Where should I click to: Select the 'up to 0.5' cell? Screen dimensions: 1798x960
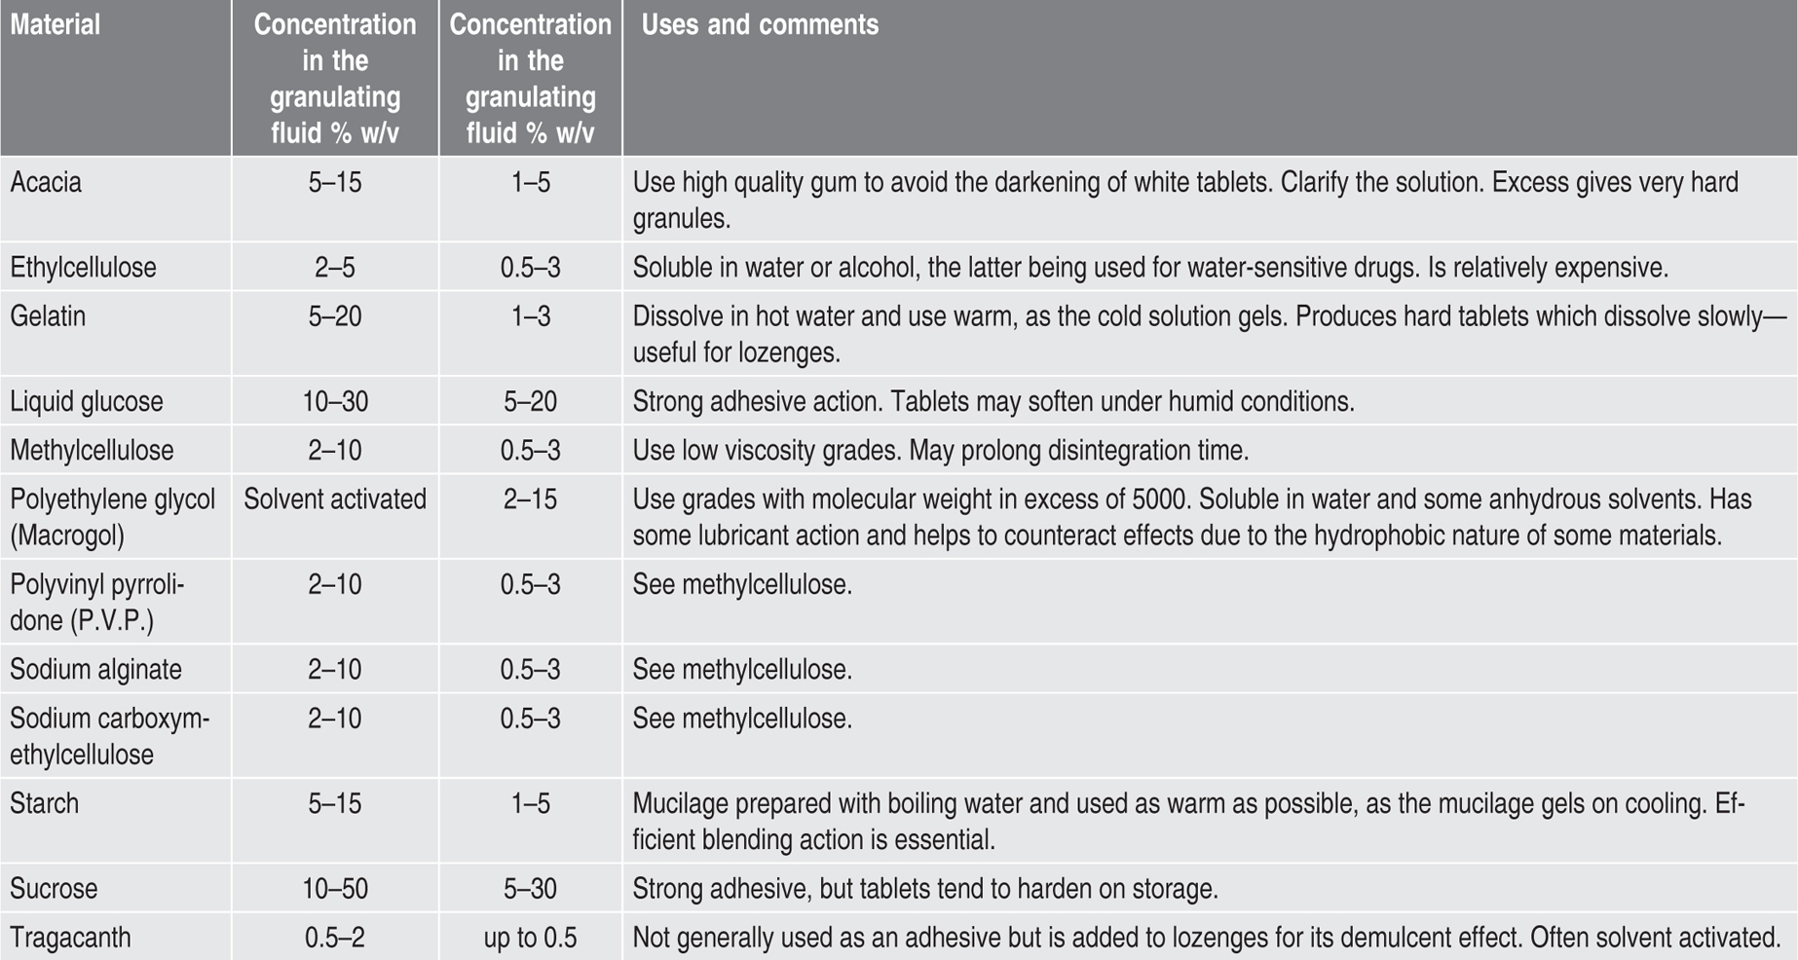(x=530, y=938)
